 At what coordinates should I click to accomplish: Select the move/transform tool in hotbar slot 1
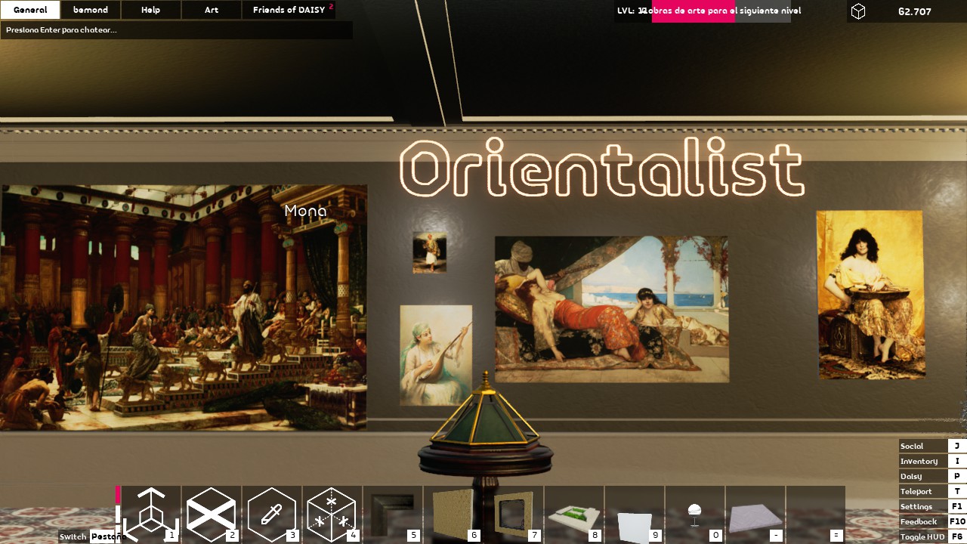[x=151, y=514]
